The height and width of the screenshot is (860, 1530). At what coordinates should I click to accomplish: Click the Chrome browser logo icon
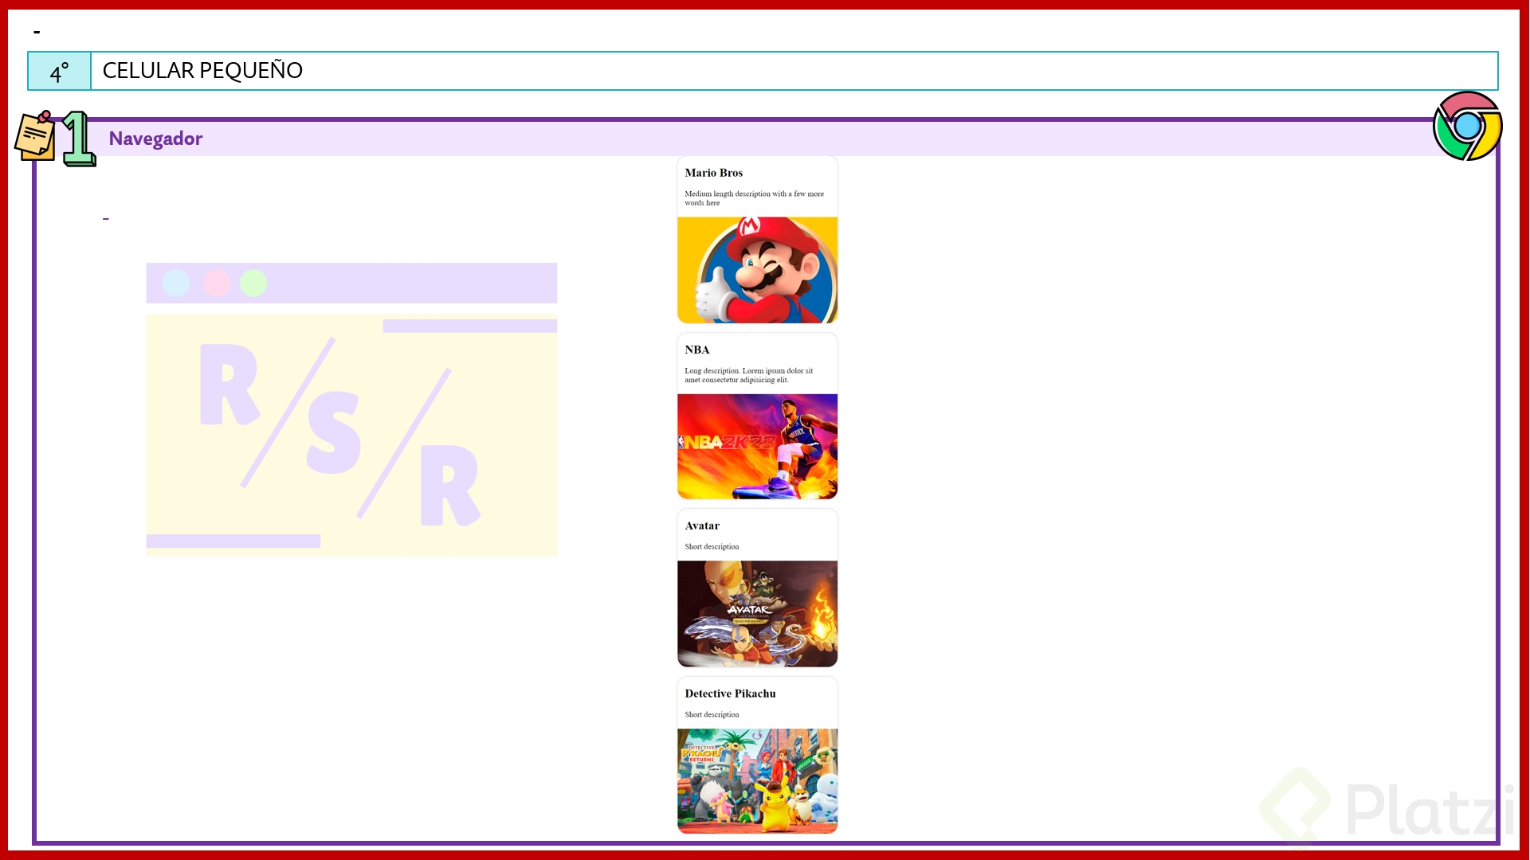tap(1467, 126)
